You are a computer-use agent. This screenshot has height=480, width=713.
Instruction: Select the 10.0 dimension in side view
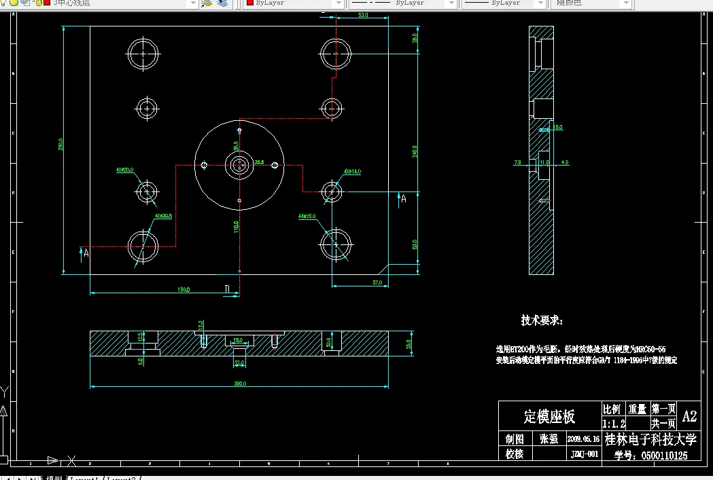(x=558, y=127)
